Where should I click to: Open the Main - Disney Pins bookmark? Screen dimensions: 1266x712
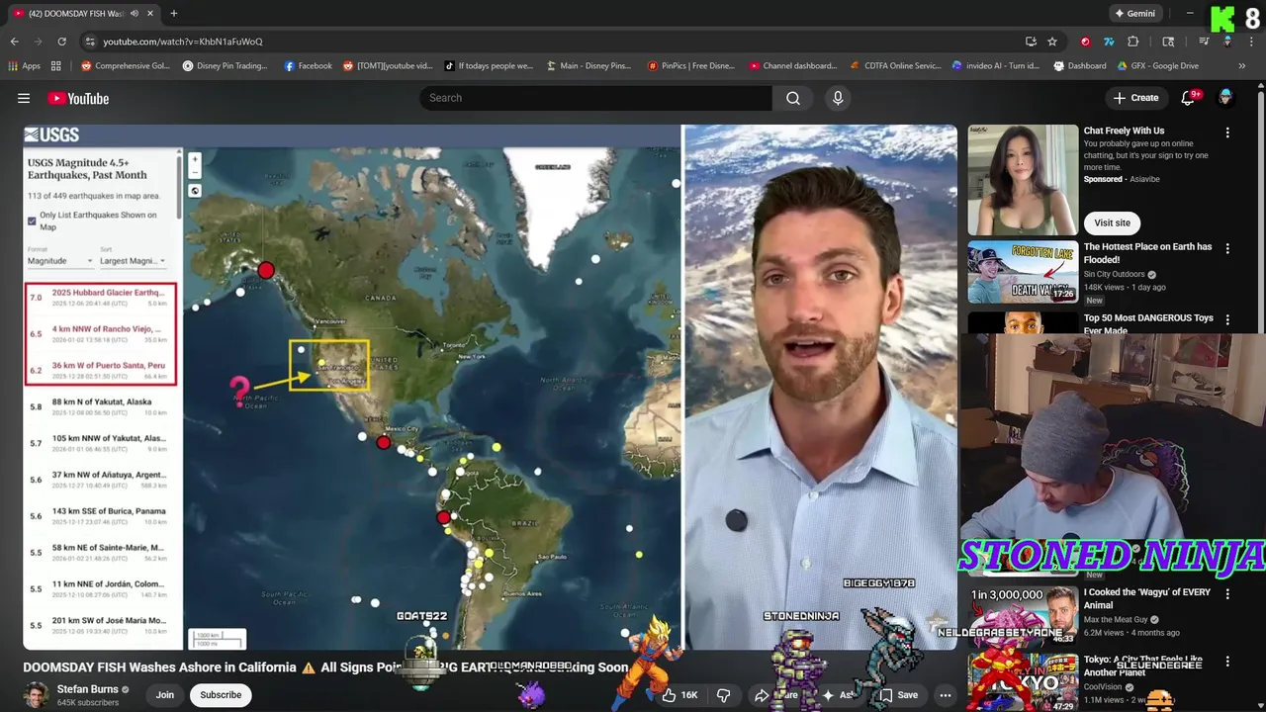[588, 66]
